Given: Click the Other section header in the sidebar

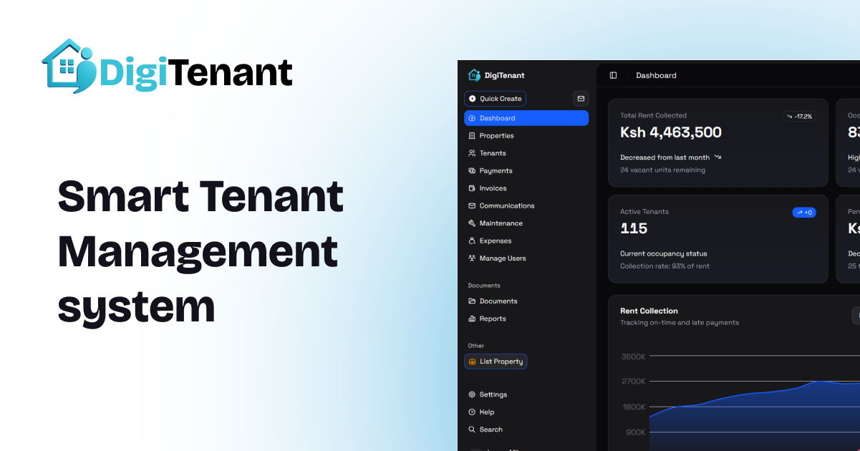Looking at the screenshot, I should pyautogui.click(x=476, y=346).
